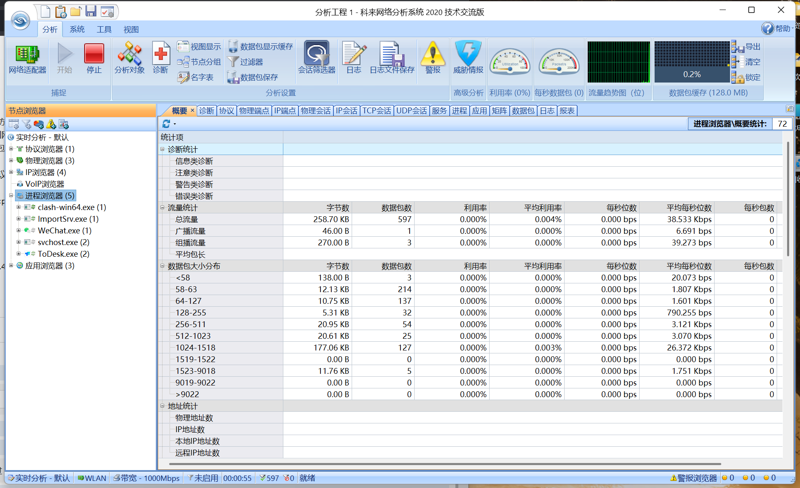Collapse the 流量统计 section
The image size is (800, 488).
pos(162,208)
